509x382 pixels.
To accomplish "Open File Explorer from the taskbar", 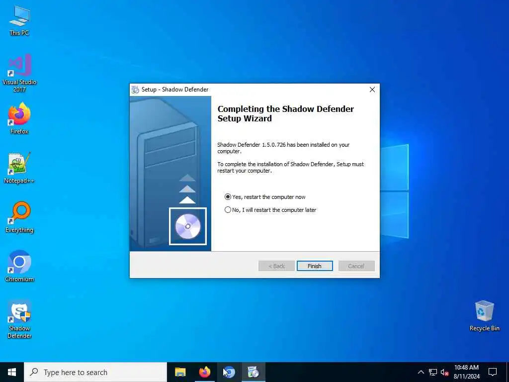I will (x=180, y=372).
